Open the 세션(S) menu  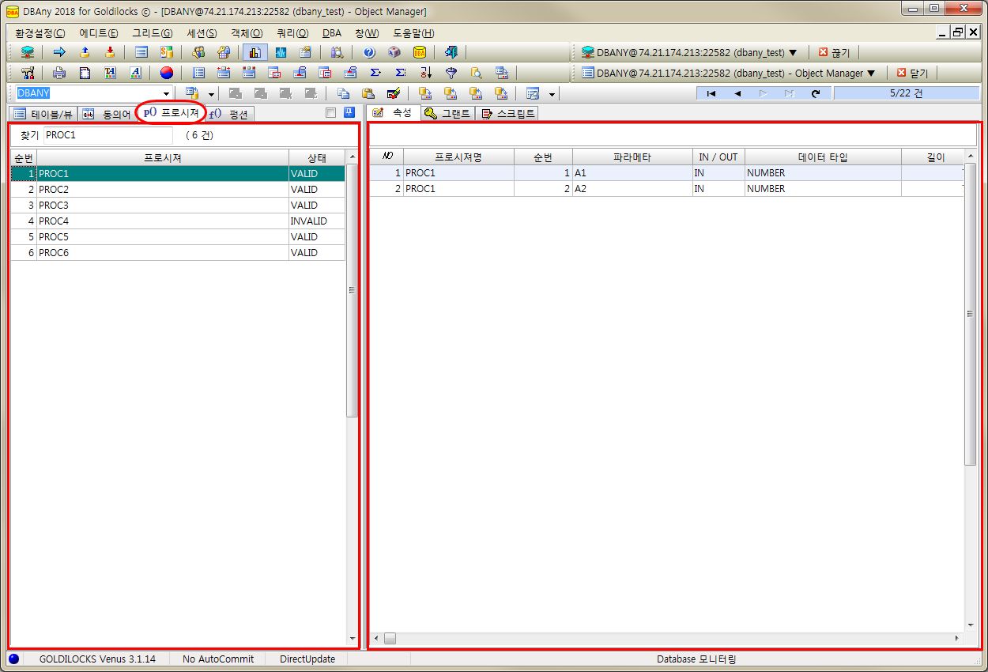[202, 33]
